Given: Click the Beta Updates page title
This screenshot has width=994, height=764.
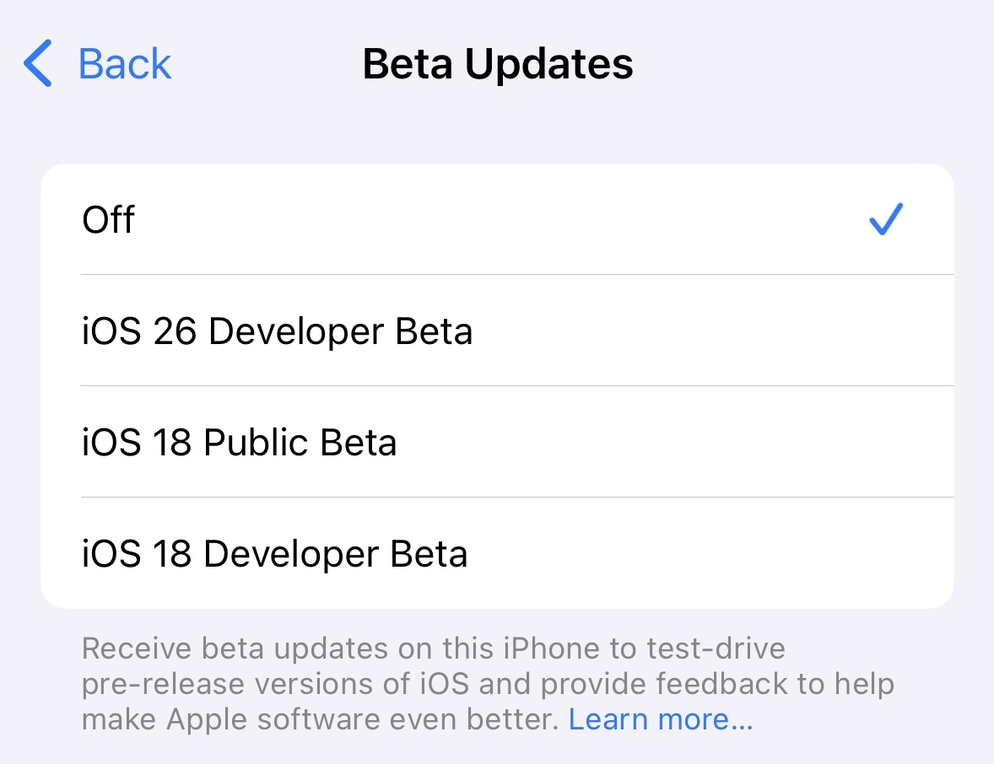Looking at the screenshot, I should pyautogui.click(x=498, y=64).
